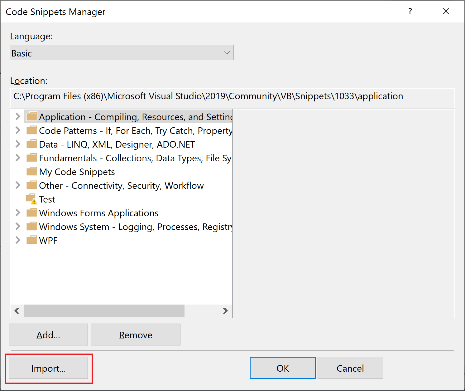Select Windows System - Logging, Processes row
Viewport: 465px width, 391px height.
click(136, 227)
